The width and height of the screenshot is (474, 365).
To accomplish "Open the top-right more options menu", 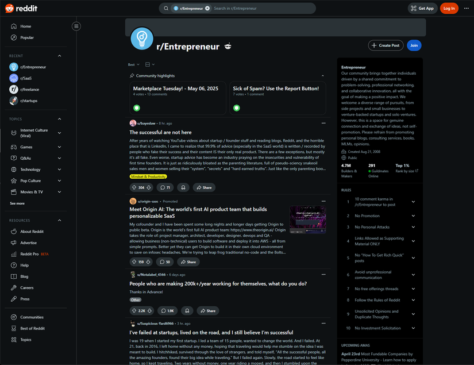I will pyautogui.click(x=467, y=9).
